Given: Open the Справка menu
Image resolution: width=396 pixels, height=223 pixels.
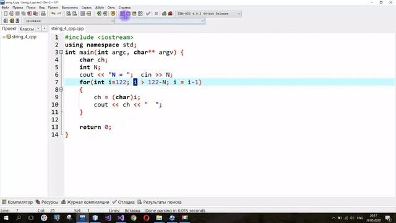Looking at the screenshot, I should (124, 7).
